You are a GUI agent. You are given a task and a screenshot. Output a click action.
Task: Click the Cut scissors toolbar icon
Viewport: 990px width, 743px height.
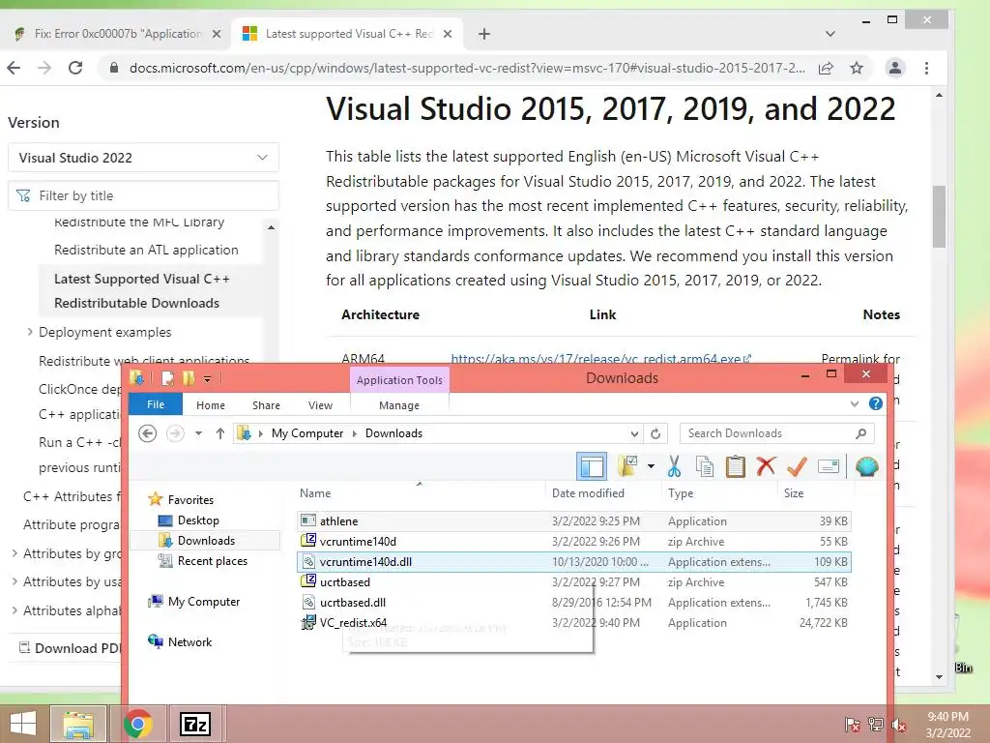(674, 467)
